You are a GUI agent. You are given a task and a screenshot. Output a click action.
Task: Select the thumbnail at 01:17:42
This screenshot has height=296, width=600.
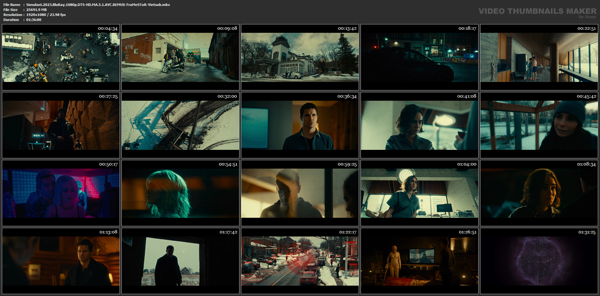180,261
